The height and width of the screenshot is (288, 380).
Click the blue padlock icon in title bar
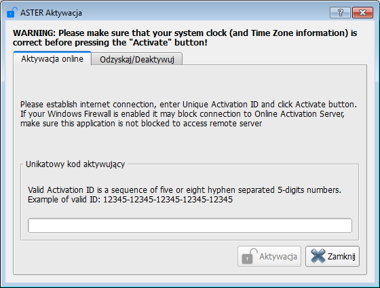click(x=12, y=12)
